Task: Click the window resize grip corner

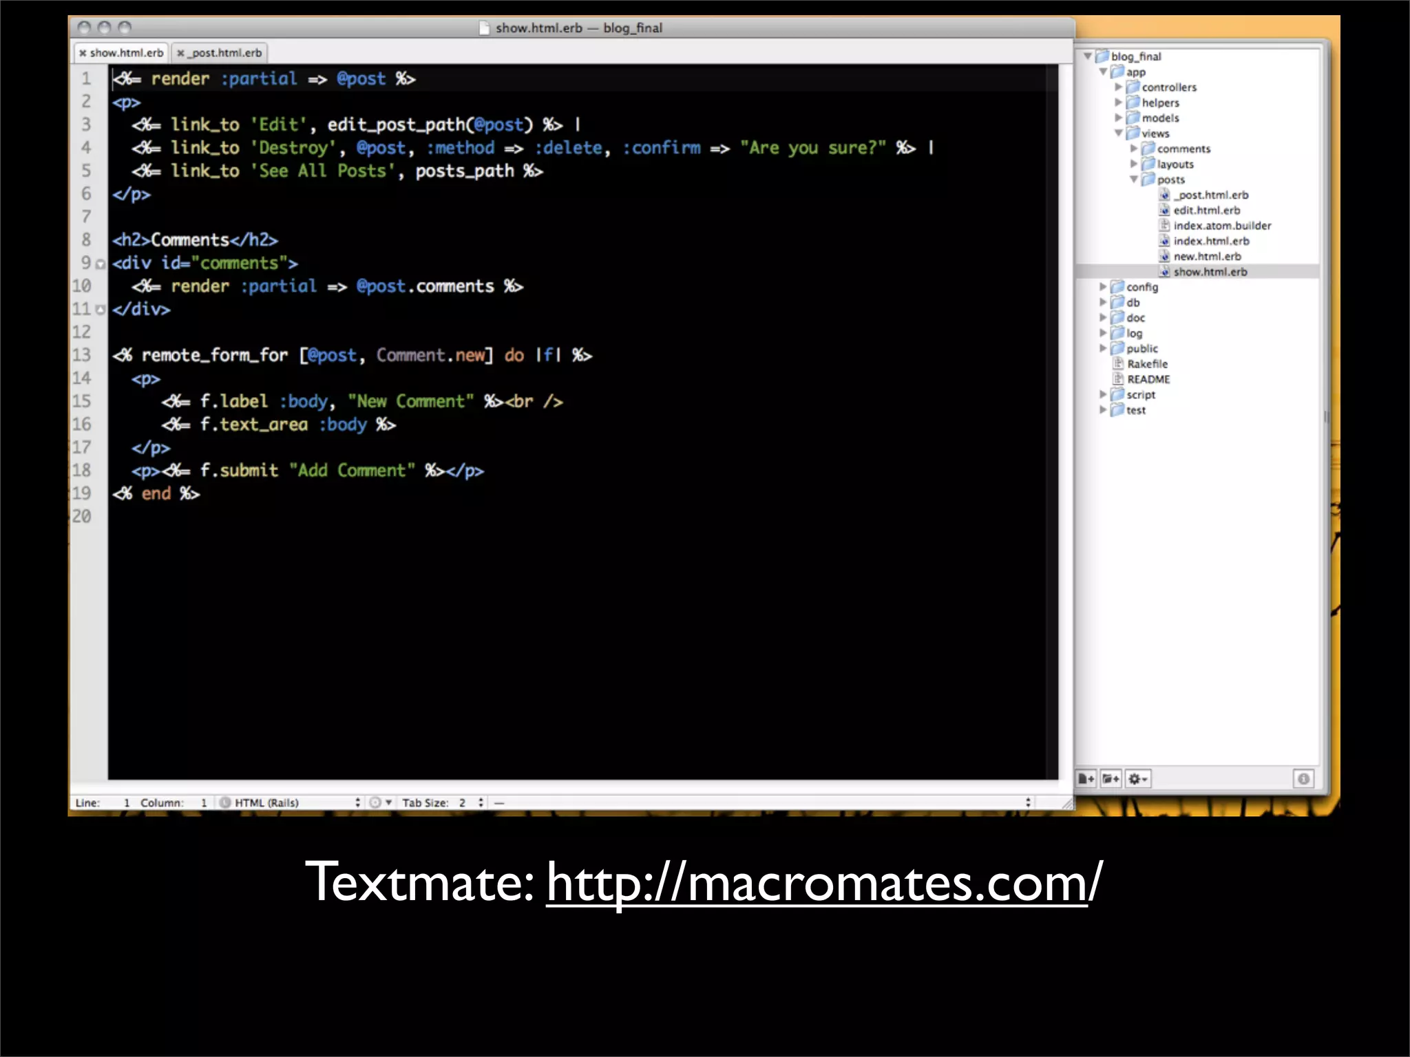Action: pyautogui.click(x=1067, y=803)
